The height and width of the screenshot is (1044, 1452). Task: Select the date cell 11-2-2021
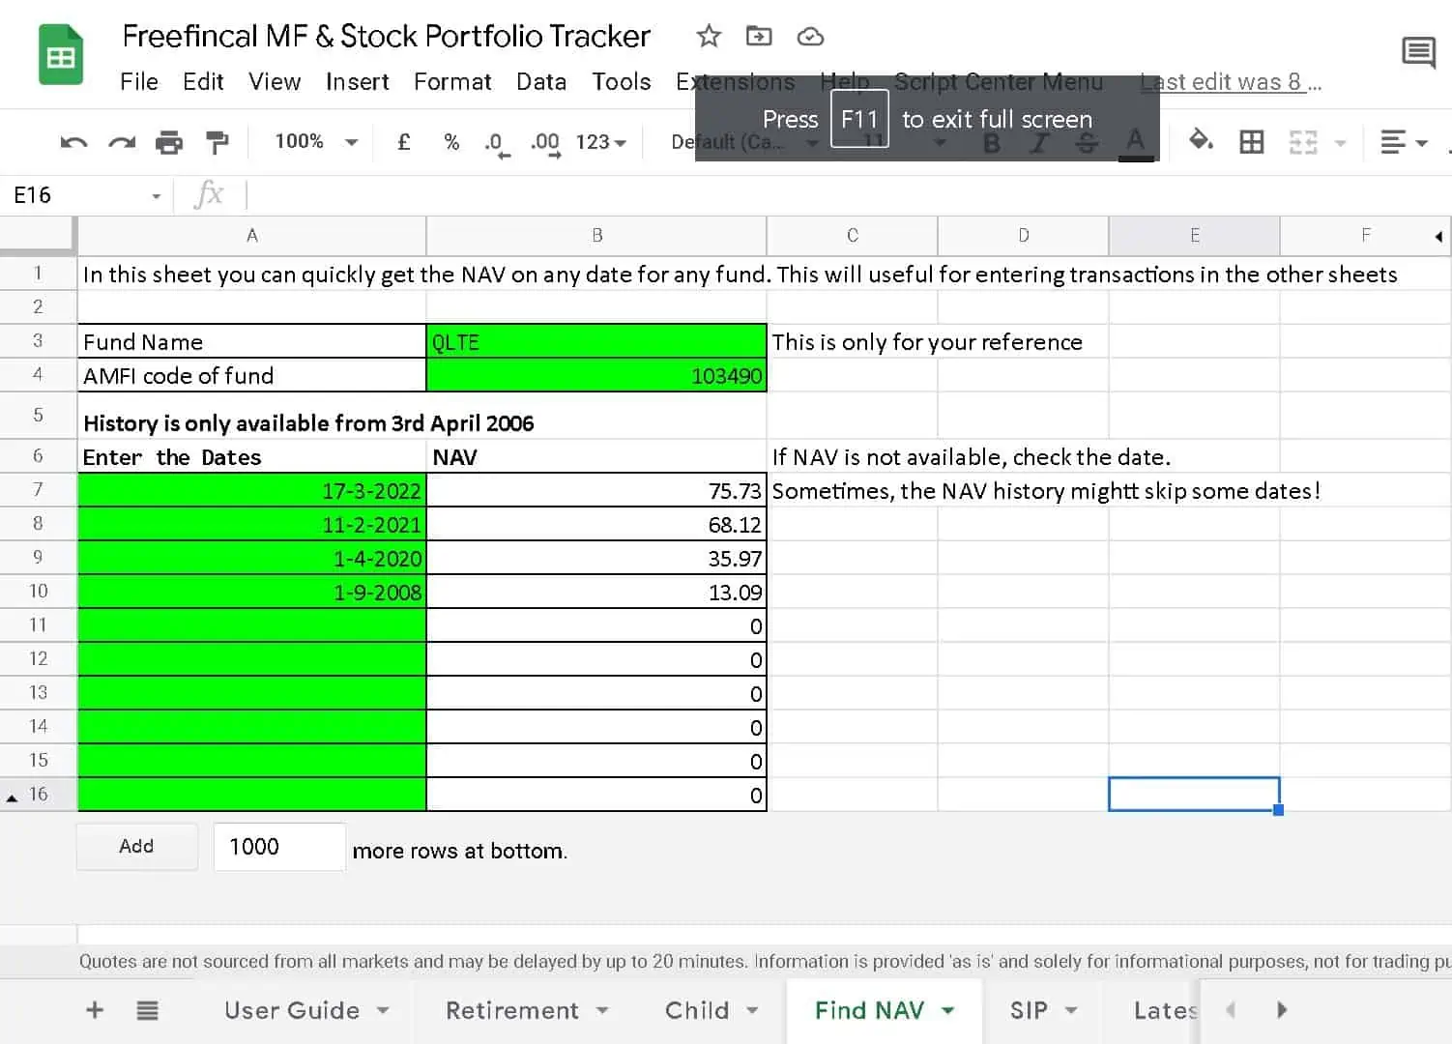(x=252, y=524)
